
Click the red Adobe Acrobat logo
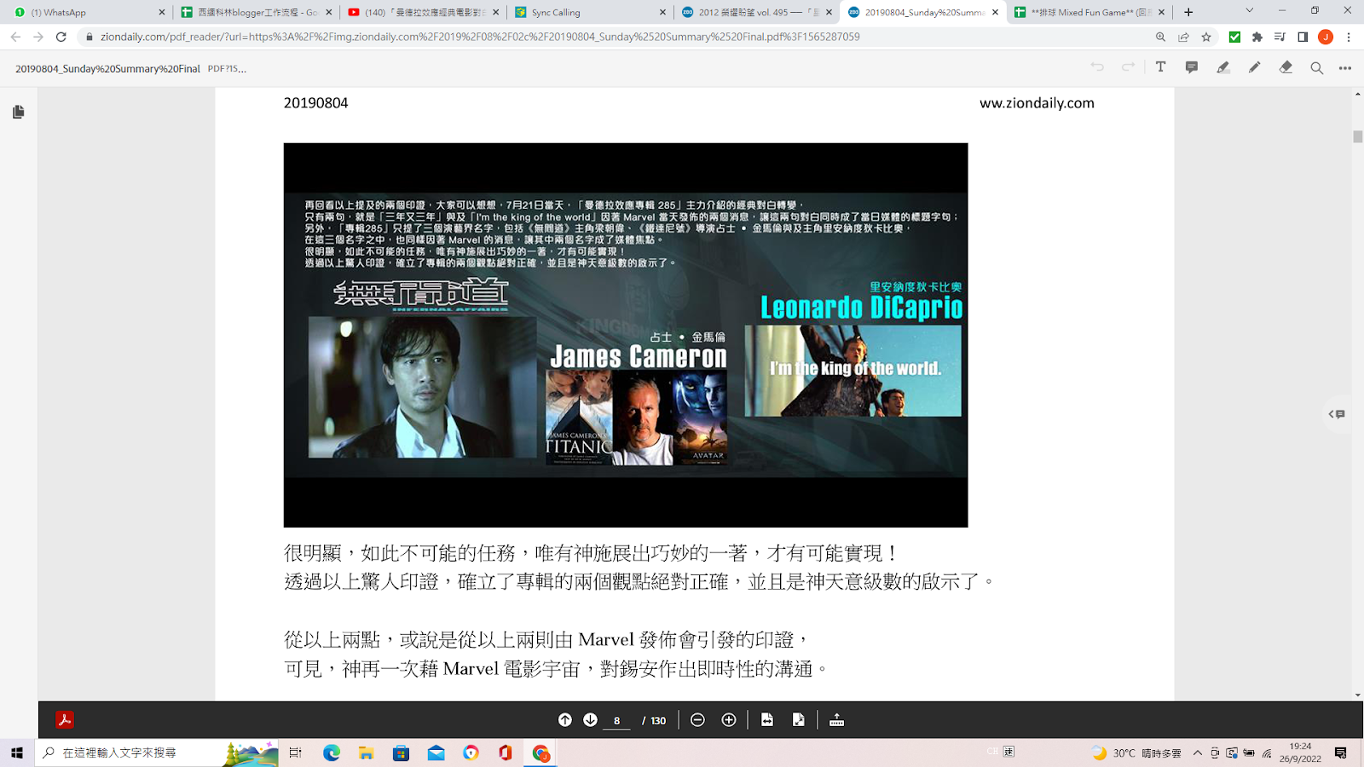point(65,720)
